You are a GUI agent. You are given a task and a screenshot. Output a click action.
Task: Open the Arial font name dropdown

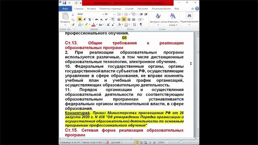[103, 14]
